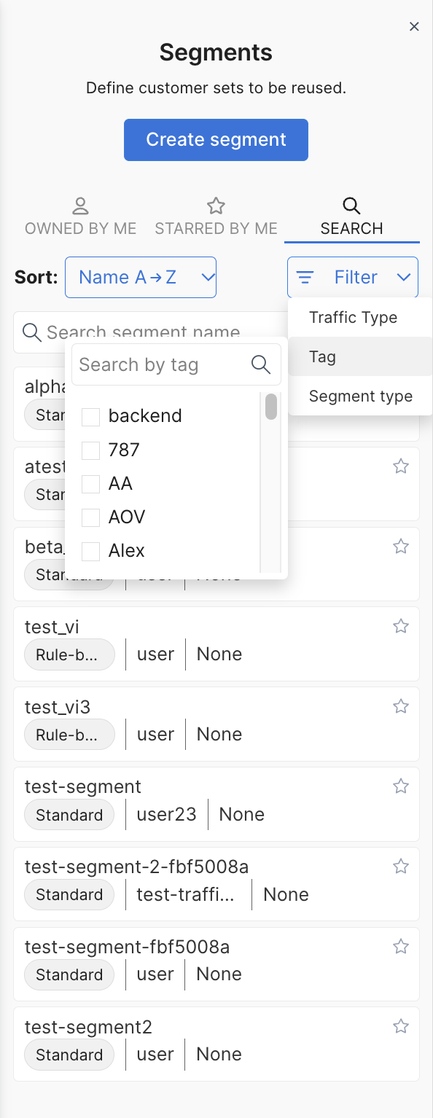The image size is (433, 1118).
Task: Click the Create segment button
Action: pos(216,140)
